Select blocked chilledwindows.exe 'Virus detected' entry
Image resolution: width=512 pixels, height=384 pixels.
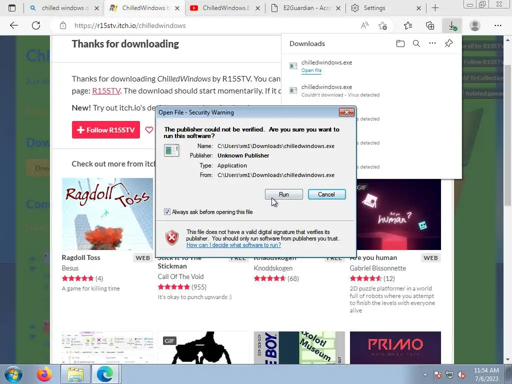pyautogui.click(x=371, y=91)
